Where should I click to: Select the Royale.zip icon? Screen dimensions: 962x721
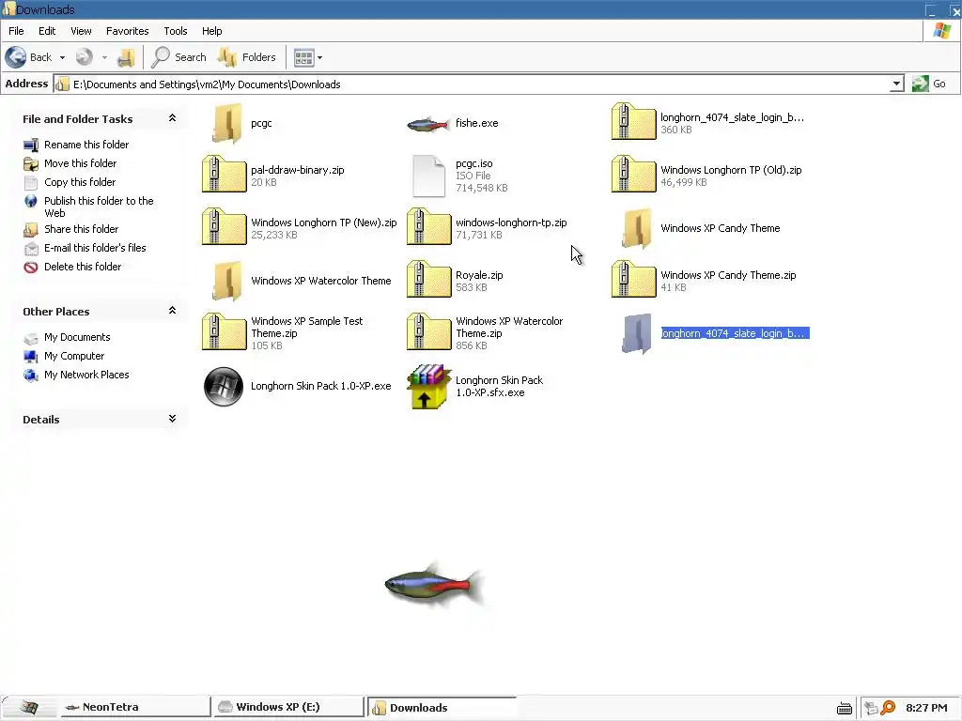pyautogui.click(x=428, y=280)
